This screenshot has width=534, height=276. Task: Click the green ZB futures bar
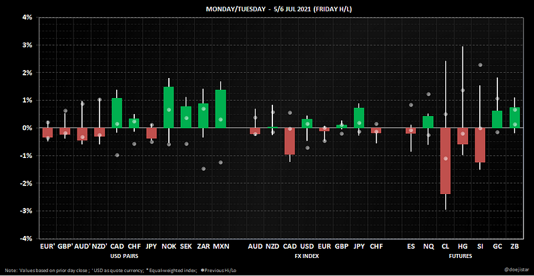coord(515,117)
